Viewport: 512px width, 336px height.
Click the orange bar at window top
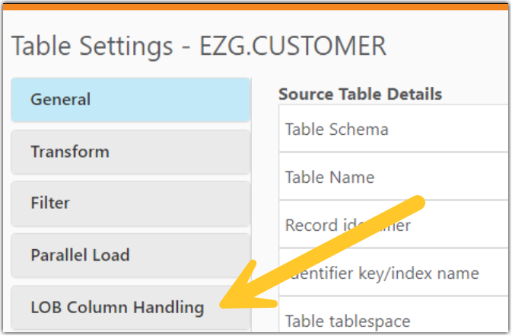point(256,5)
